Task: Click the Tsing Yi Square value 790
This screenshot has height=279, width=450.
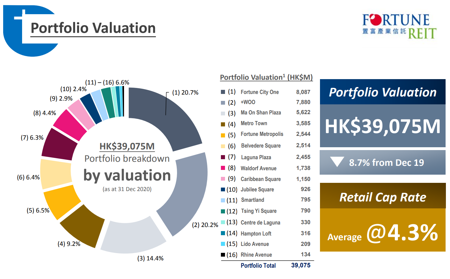Action: click(x=305, y=211)
